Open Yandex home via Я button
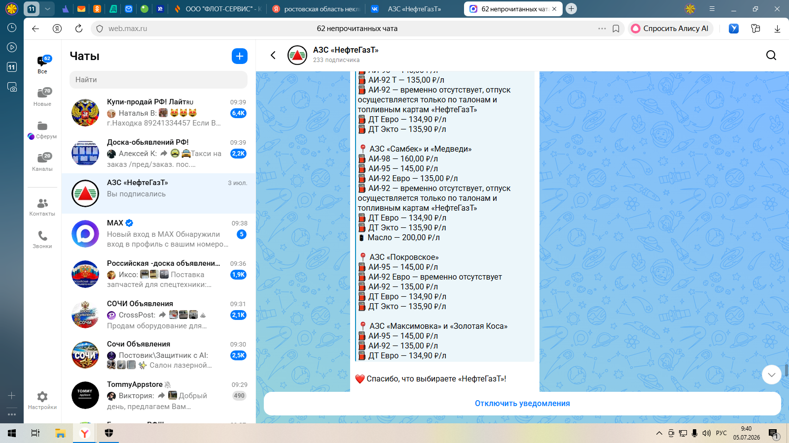The image size is (789, 443). click(x=57, y=29)
